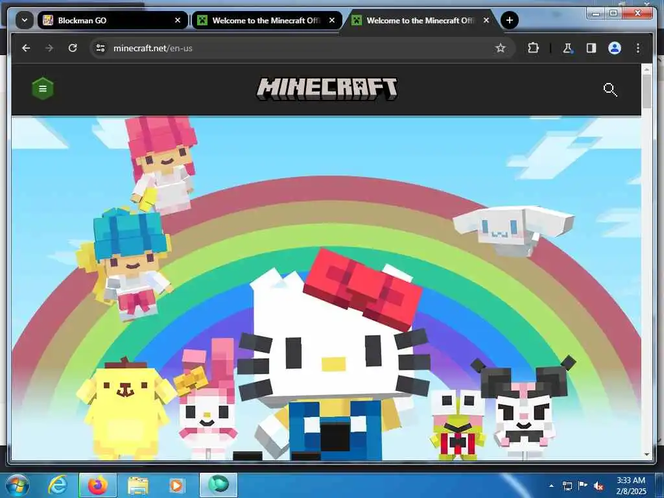Open the Chrome profile avatar

point(615,48)
